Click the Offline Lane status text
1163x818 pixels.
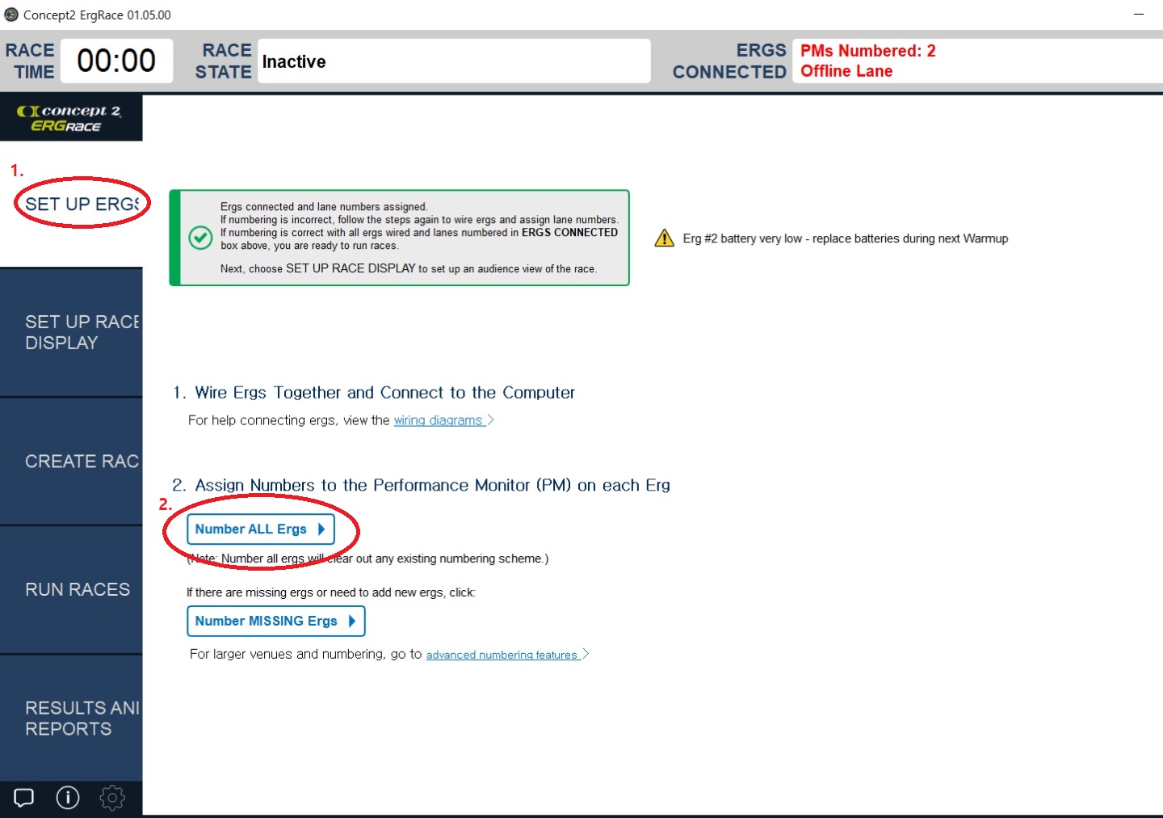click(x=846, y=71)
